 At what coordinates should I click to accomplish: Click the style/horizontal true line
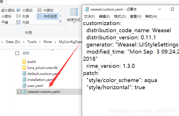pos(116,87)
